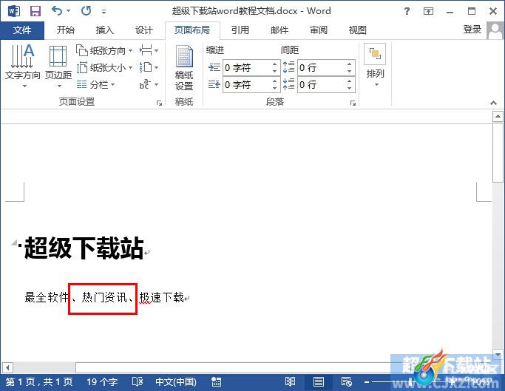Switch to Print Layout view icon
Viewport: 505px width, 391px height.
click(x=318, y=382)
